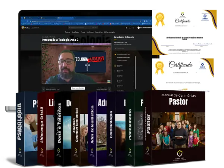The width and height of the screenshot is (224, 168).
Task: Switch to the first browser tab
Action: (31, 18)
